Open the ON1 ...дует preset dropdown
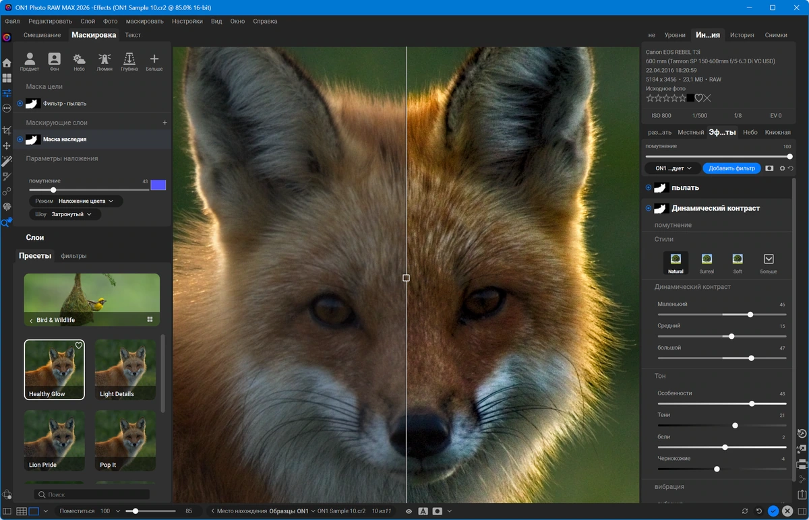 [673, 168]
